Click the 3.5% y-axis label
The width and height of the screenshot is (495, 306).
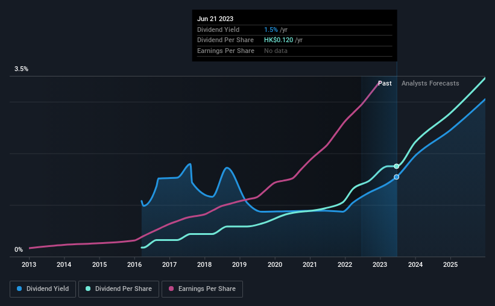21,69
